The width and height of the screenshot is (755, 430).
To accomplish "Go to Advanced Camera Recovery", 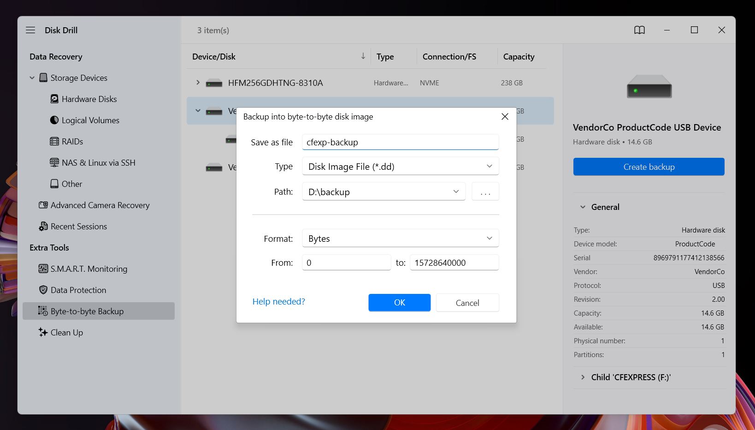I will 100,205.
